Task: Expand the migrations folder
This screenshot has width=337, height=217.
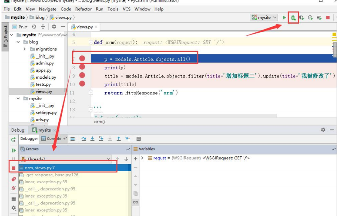Action: tap(24, 49)
